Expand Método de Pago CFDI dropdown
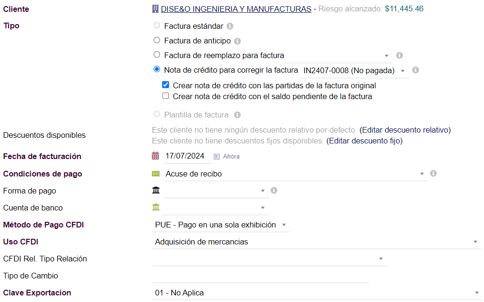 pyautogui.click(x=220, y=225)
